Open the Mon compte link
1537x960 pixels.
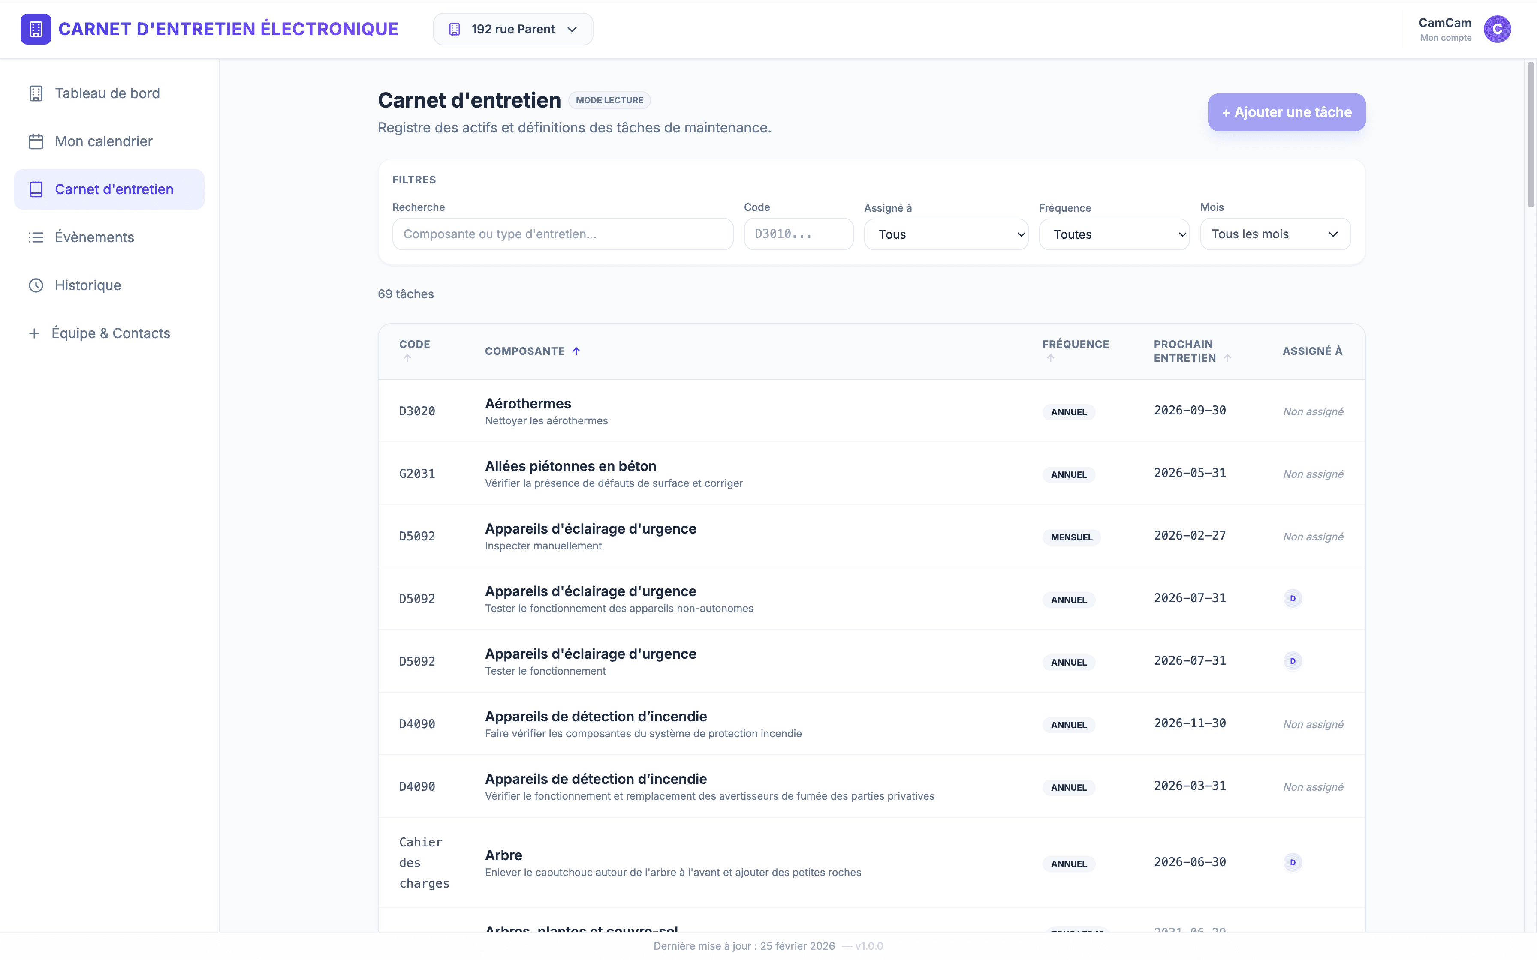[x=1445, y=38]
